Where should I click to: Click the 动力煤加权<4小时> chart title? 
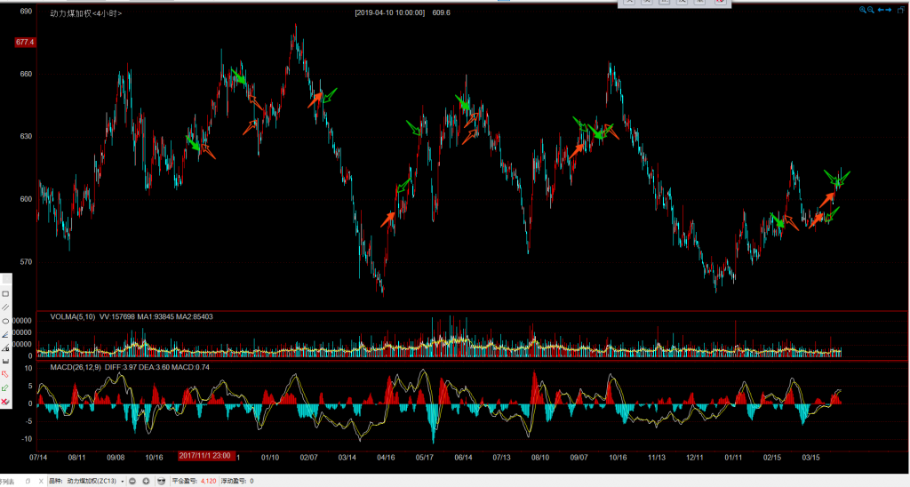[86, 13]
